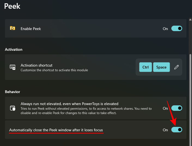
Task: Click the keyboard icon beside Activation shortcut
Action: click(12, 67)
